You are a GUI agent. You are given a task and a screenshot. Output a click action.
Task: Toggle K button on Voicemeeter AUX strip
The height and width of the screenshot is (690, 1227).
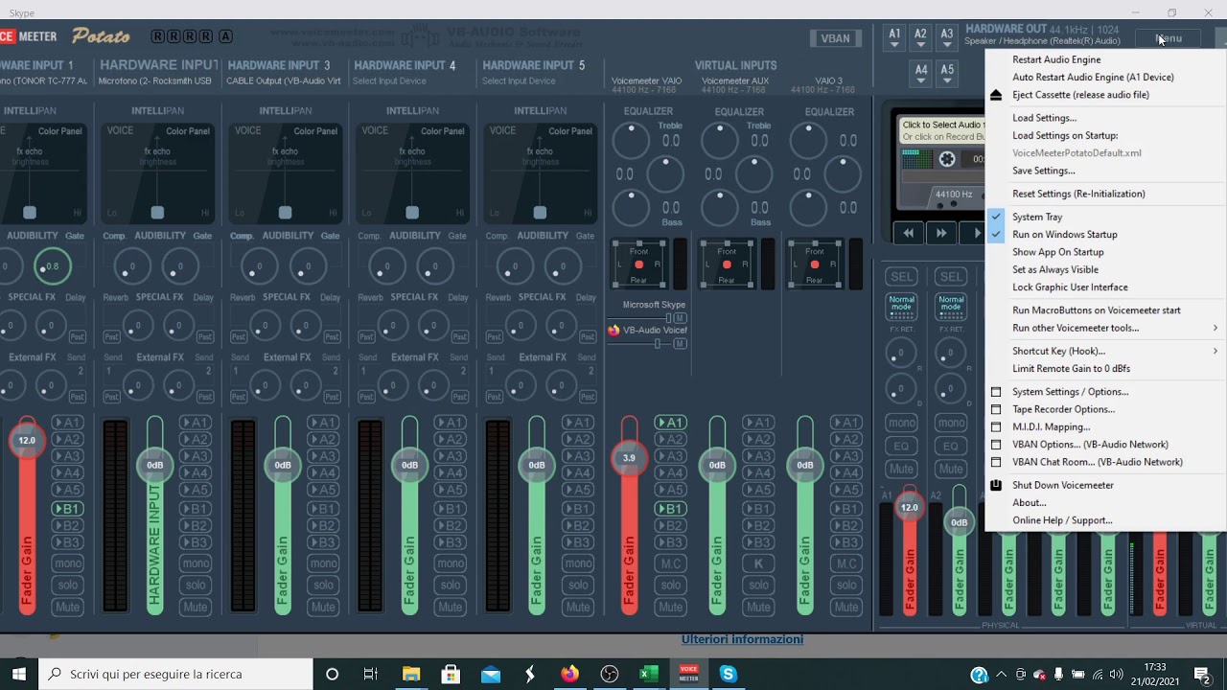(x=758, y=563)
